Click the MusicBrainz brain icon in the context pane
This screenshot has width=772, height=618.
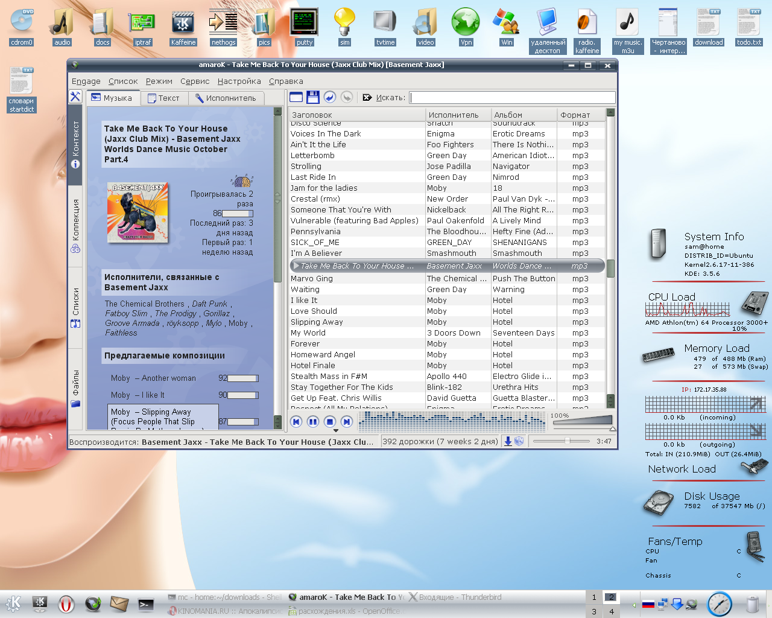point(242,180)
